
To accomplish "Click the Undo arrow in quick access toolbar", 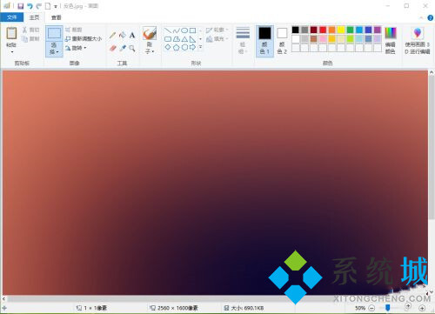I will tap(30, 6).
